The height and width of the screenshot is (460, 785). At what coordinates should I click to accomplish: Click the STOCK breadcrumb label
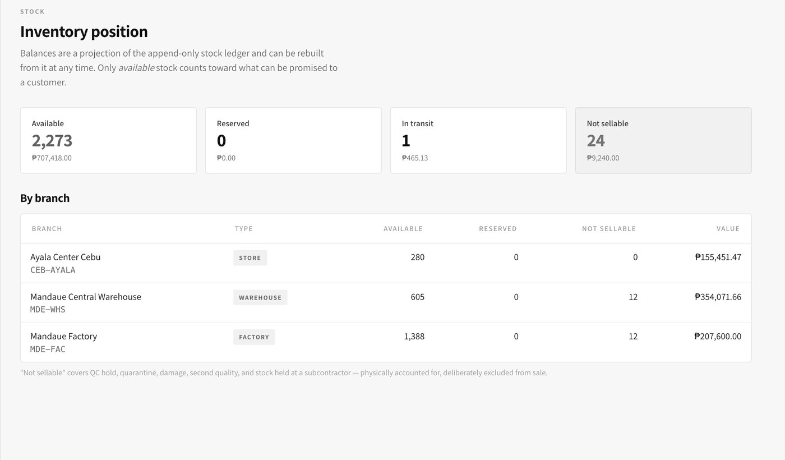(x=33, y=12)
